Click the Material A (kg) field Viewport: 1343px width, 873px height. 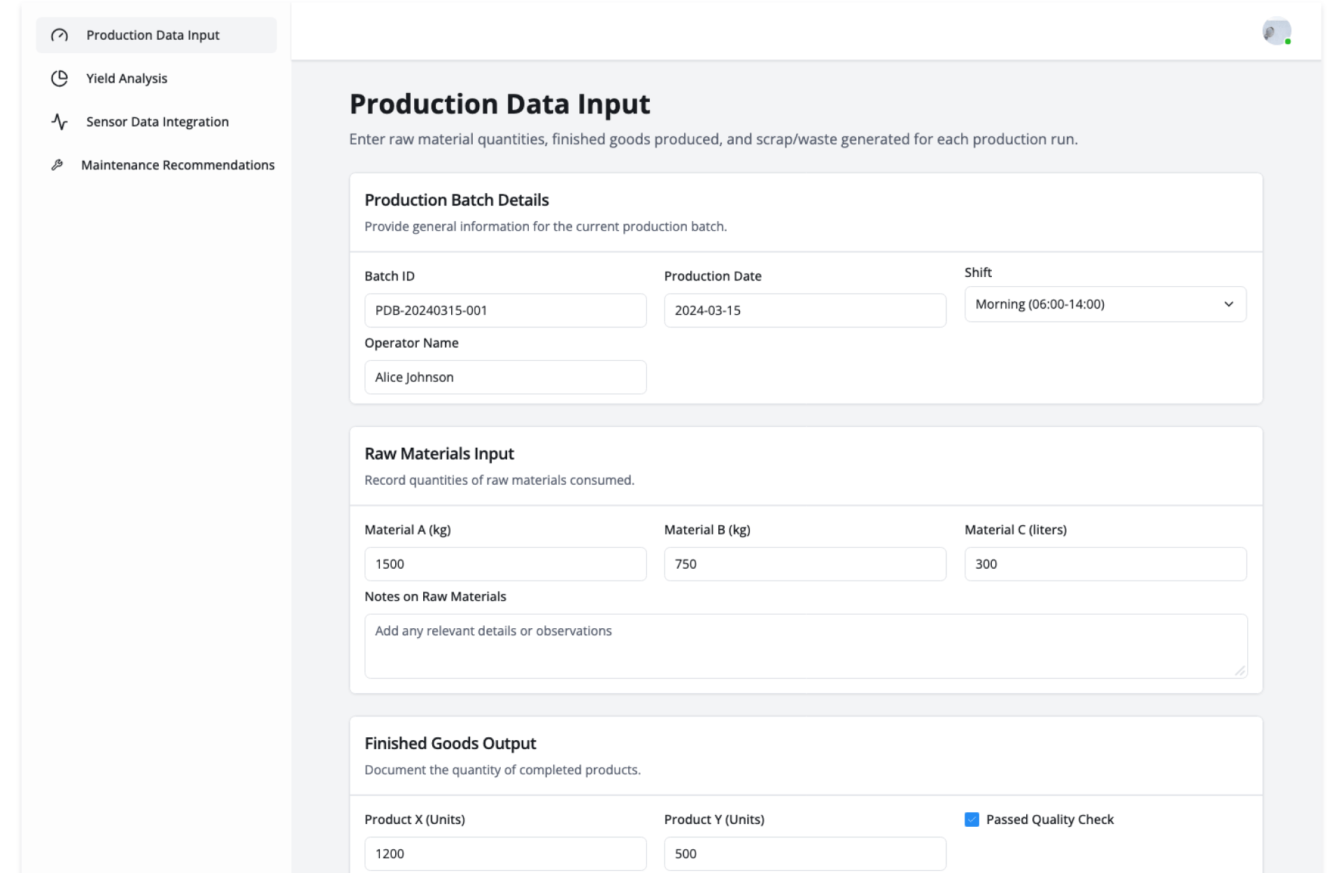point(505,564)
